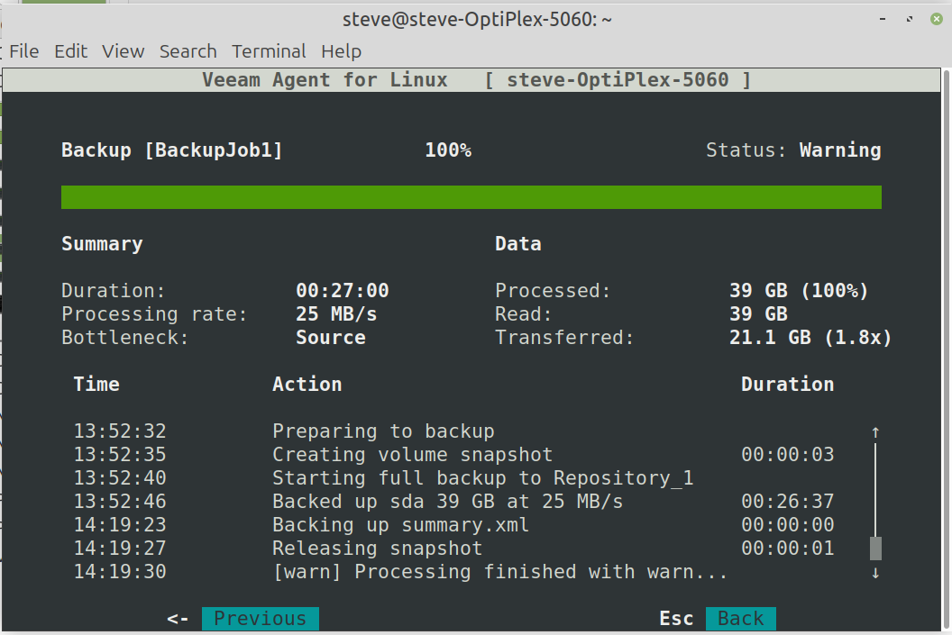This screenshot has width=952, height=635.
Task: Click the log scroll up arrow
Action: click(x=874, y=432)
